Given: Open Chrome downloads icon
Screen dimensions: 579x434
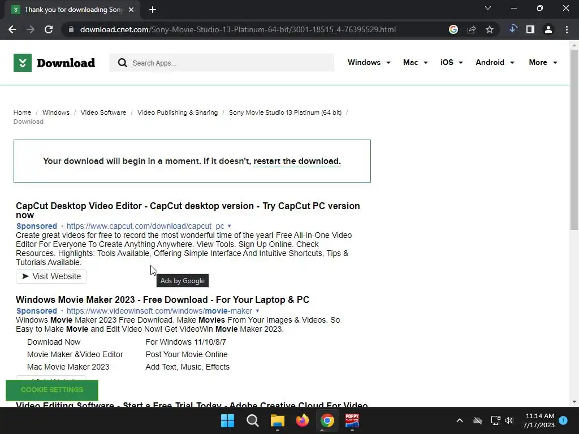Looking at the screenshot, I should [513, 29].
